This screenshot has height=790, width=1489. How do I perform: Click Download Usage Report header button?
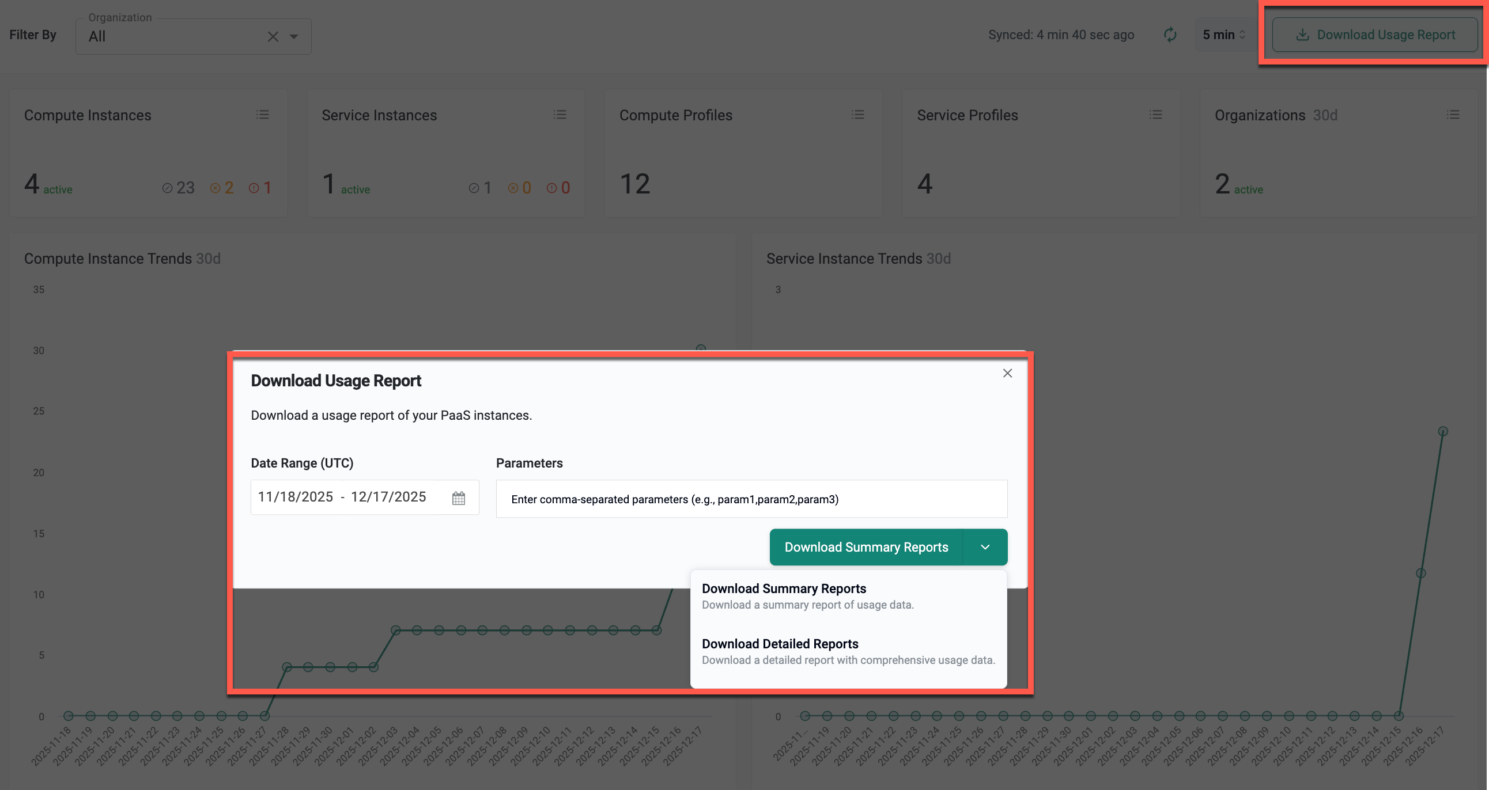coord(1374,35)
